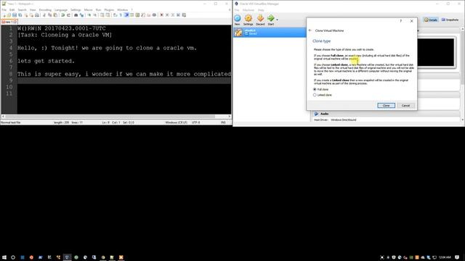
Task: Open the File menu in Notepad++
Action: click(x=4, y=9)
